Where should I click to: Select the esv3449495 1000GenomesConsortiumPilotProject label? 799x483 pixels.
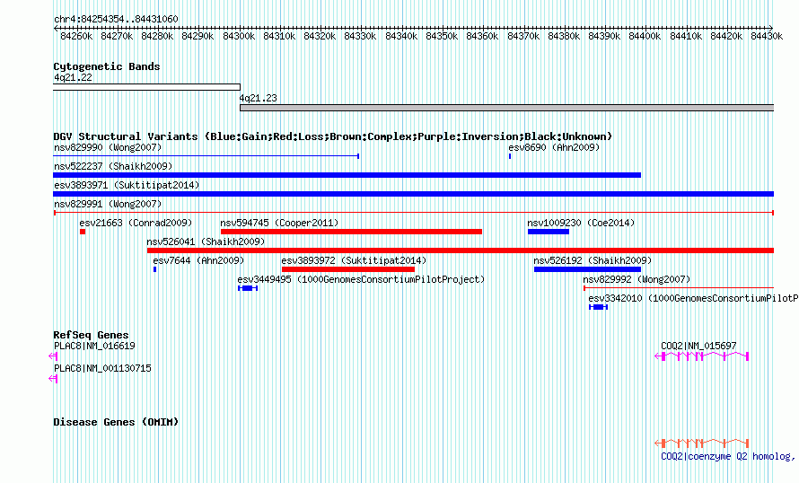point(361,280)
